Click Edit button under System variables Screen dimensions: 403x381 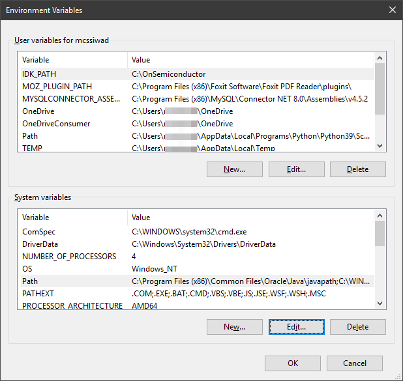coord(296,327)
